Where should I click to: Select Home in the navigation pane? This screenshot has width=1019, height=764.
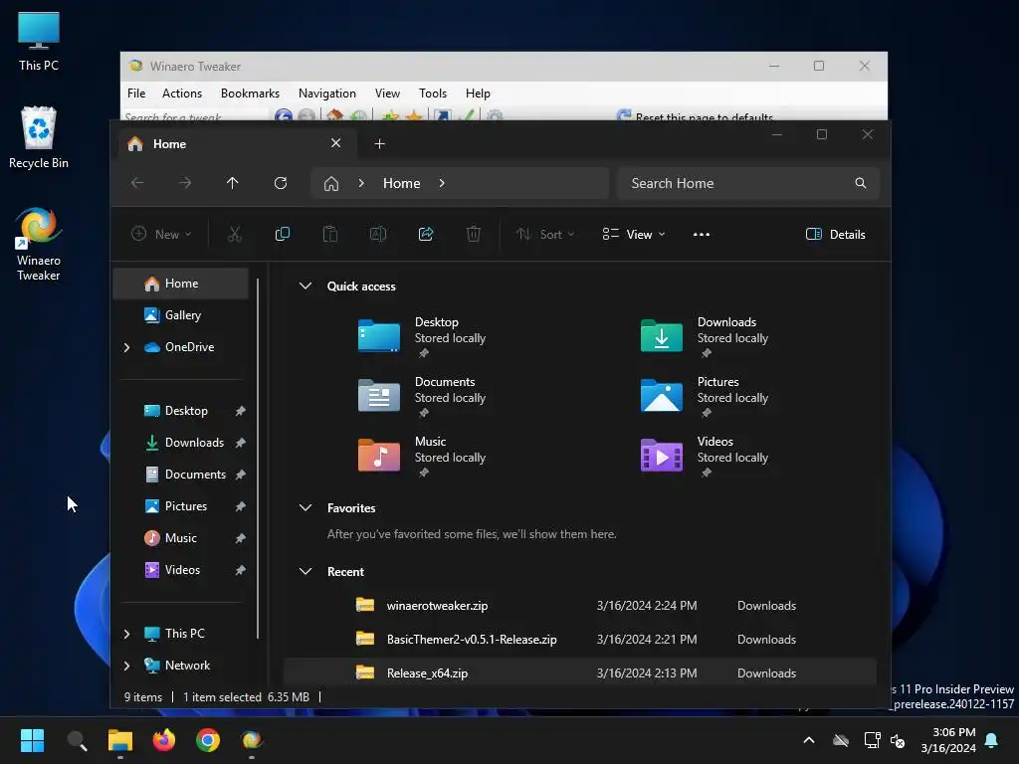coord(181,284)
